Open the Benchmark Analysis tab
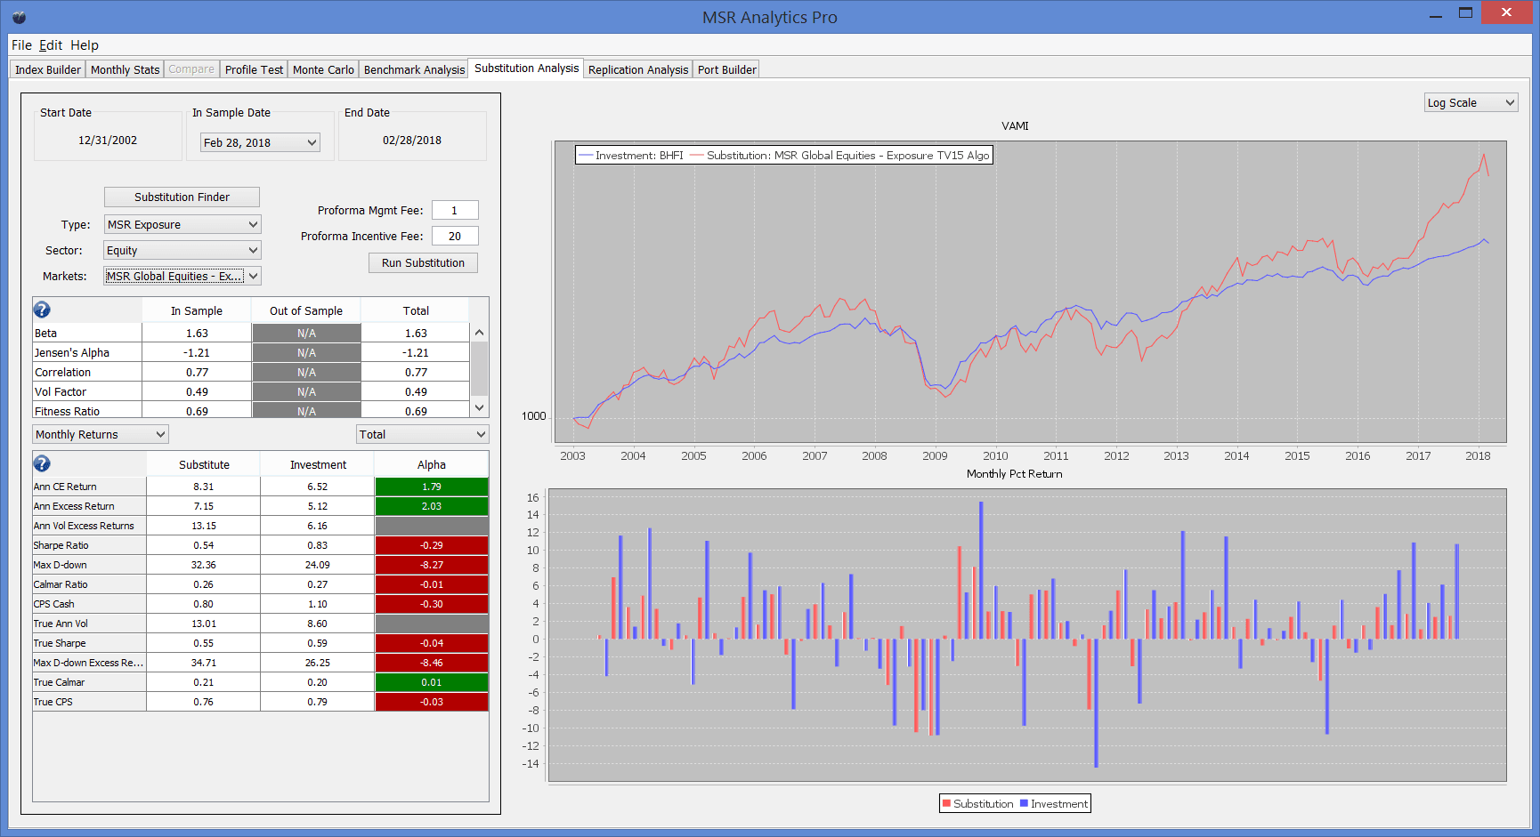 click(414, 69)
